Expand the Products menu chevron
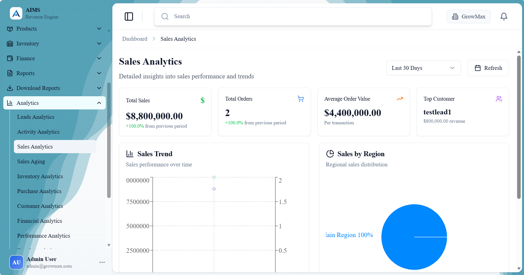This screenshot has width=524, height=275. pos(99,29)
